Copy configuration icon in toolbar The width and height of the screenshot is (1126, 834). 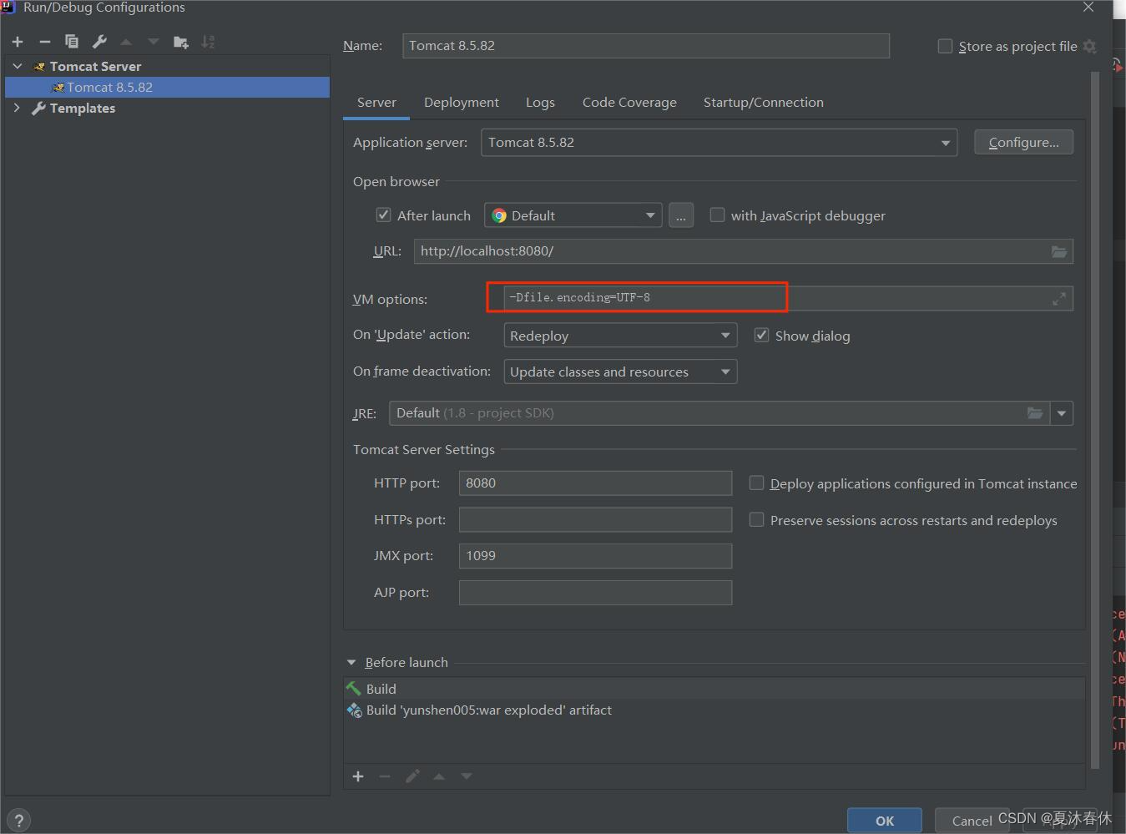coord(72,42)
